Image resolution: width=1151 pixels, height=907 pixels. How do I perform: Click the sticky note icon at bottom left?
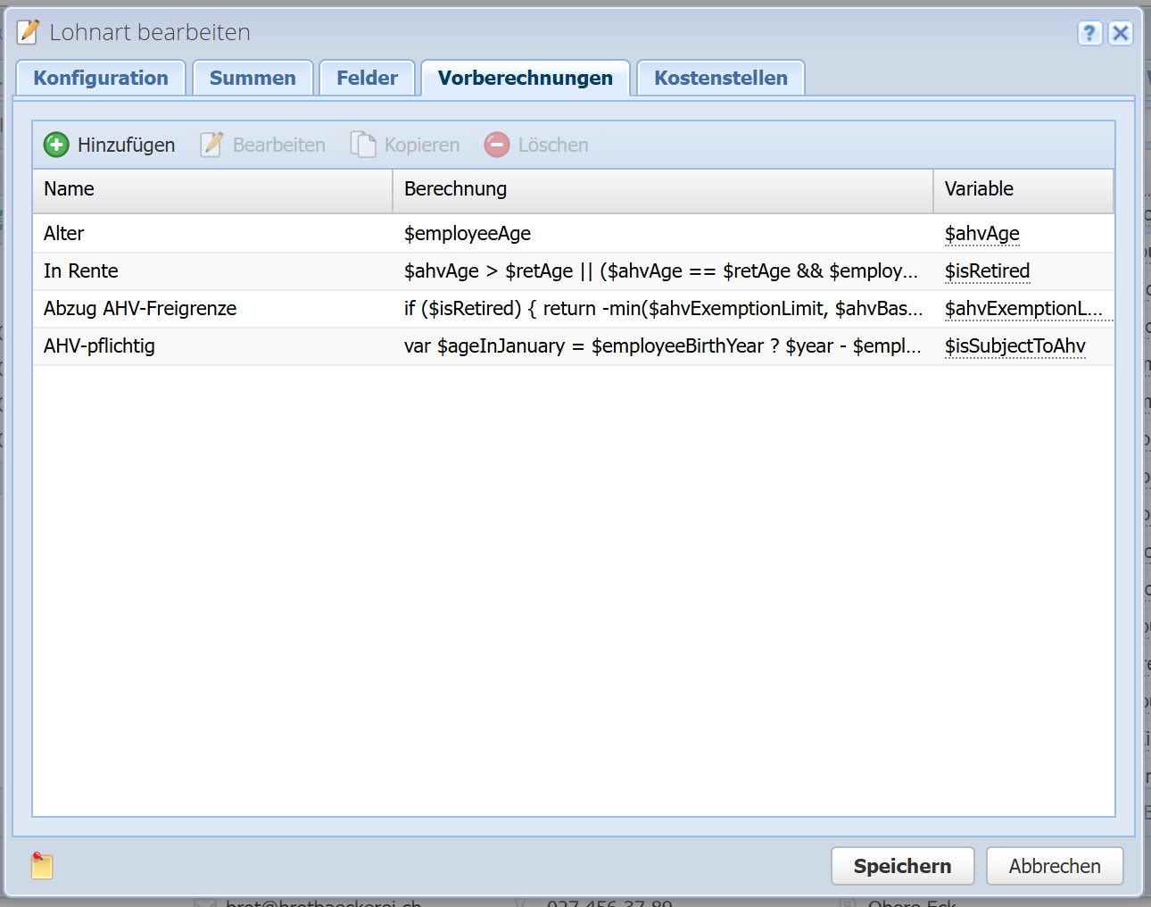[42, 865]
